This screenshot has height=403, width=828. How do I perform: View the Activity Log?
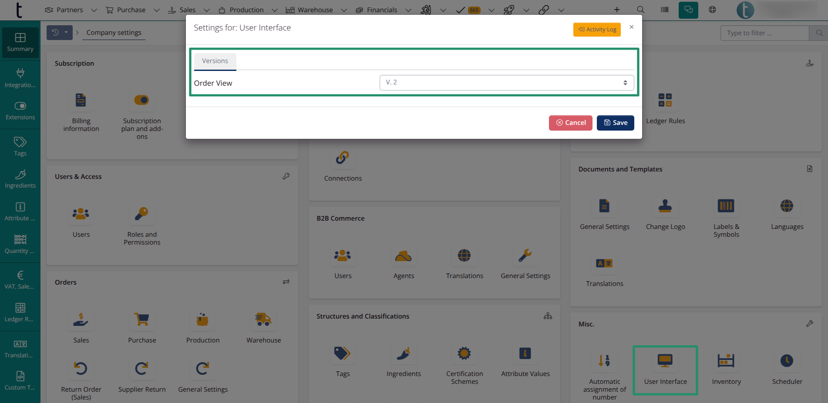(597, 30)
